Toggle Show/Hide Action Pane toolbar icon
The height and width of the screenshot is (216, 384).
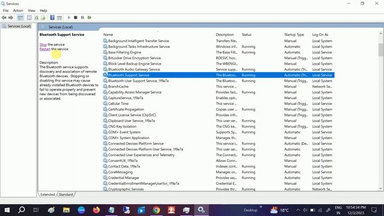tap(59, 17)
